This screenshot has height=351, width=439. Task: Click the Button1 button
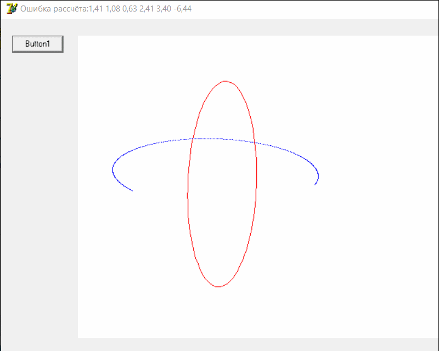tap(38, 44)
